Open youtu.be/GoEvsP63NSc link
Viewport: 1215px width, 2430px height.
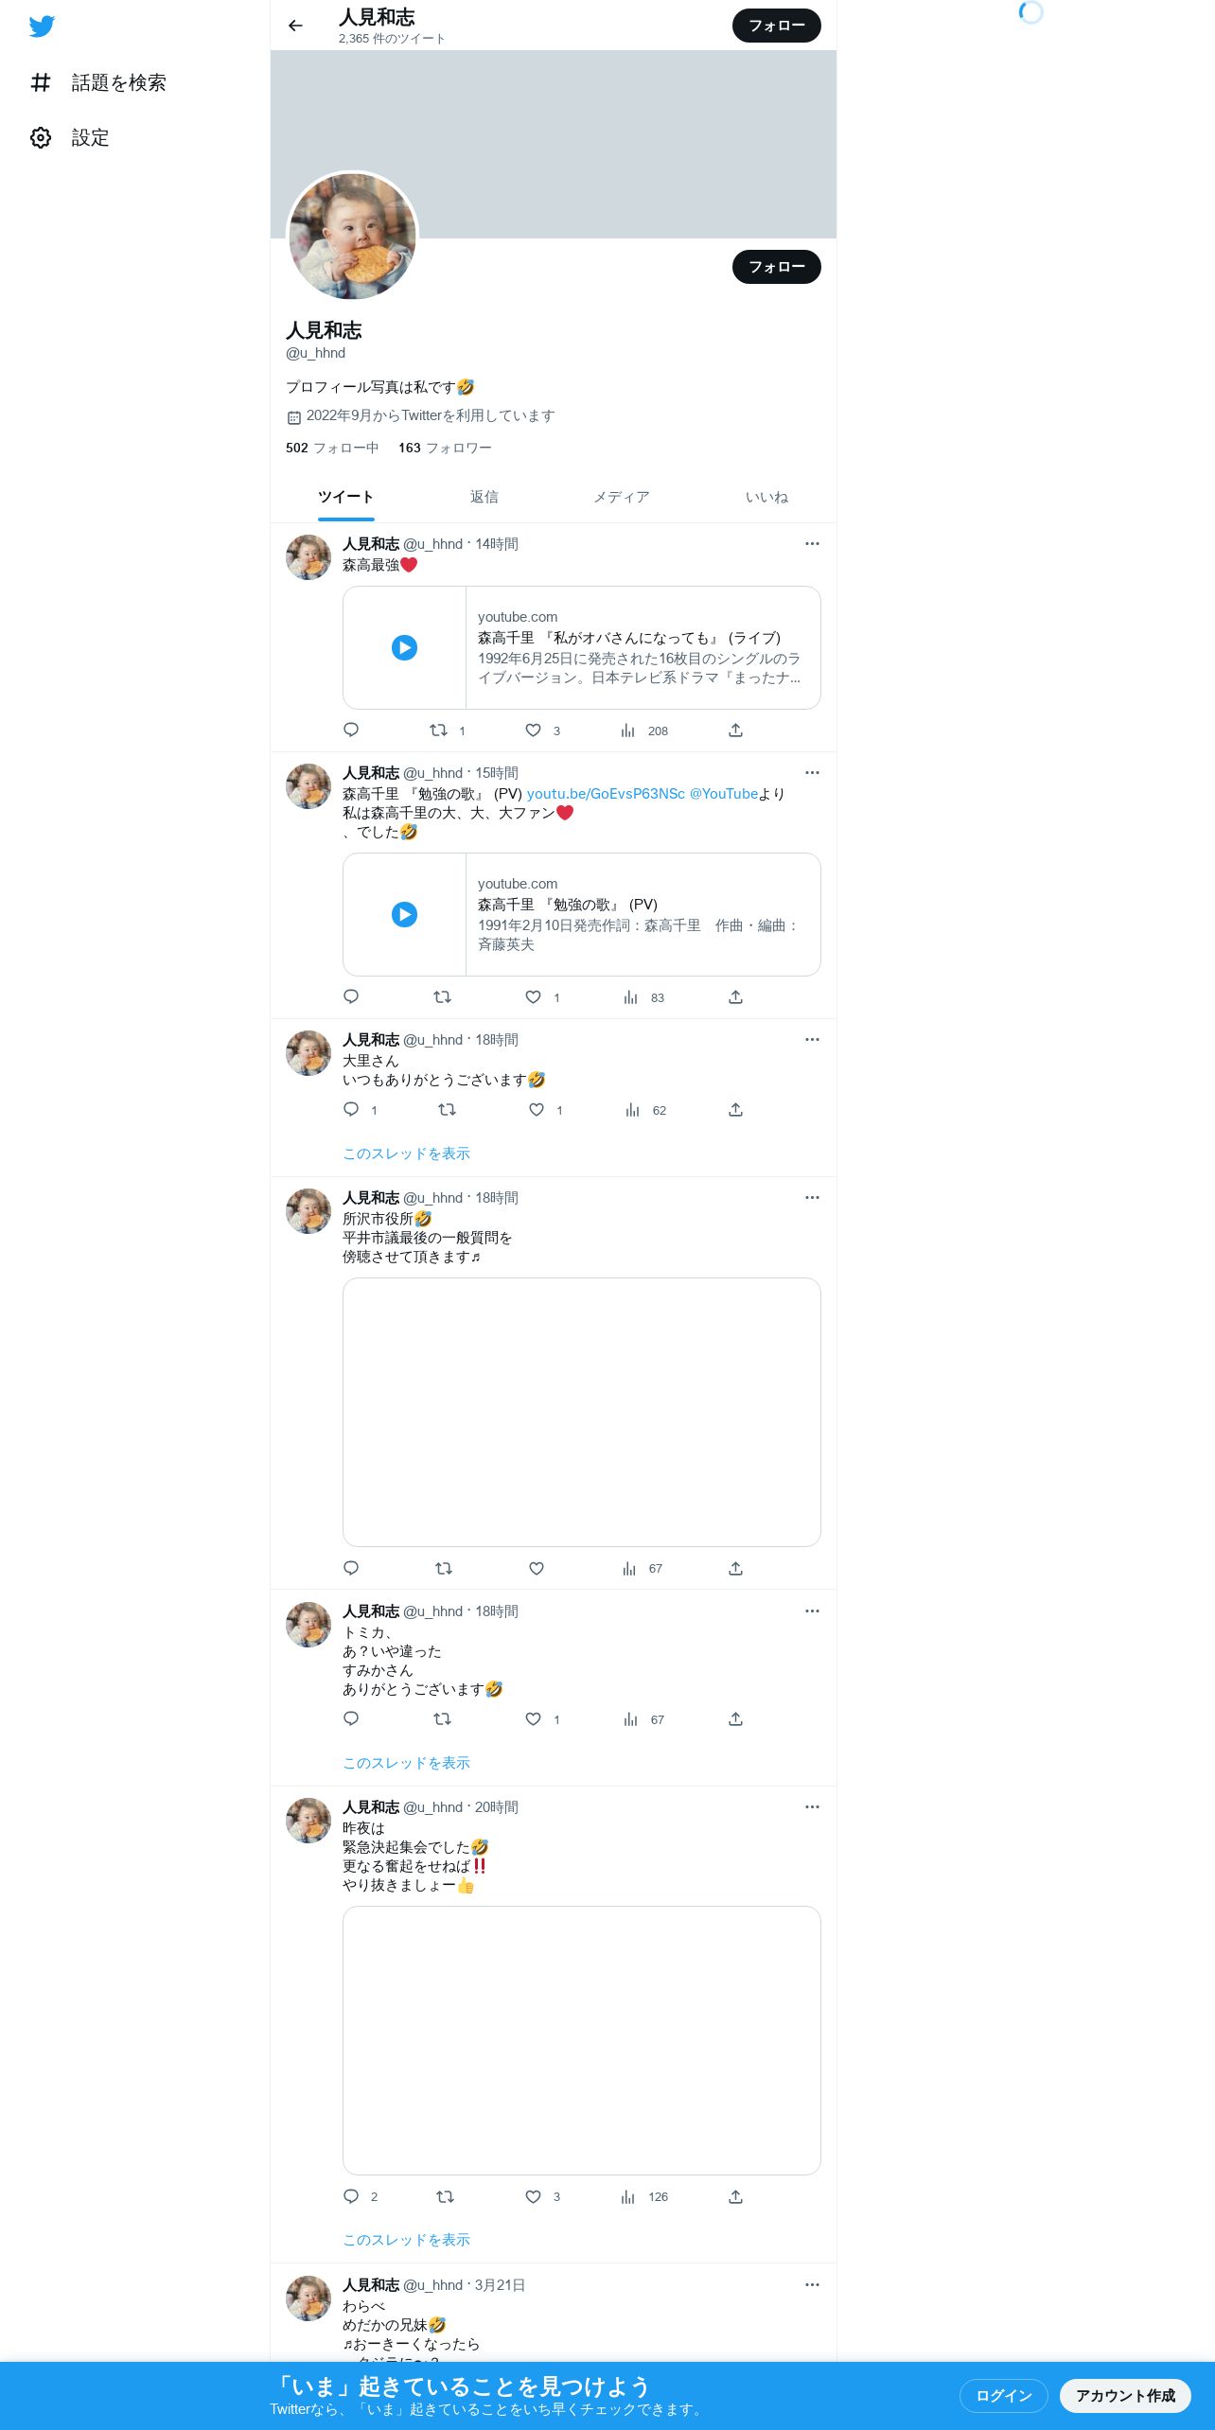tap(606, 794)
